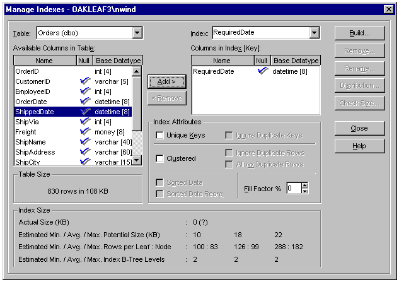Click the Name header in available columns

(x=44, y=61)
